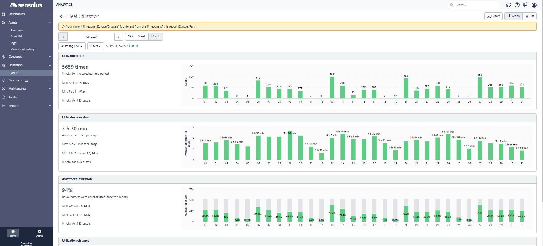543x246 pixels.
Task: Click the May 2024 date field
Action: [91, 37]
